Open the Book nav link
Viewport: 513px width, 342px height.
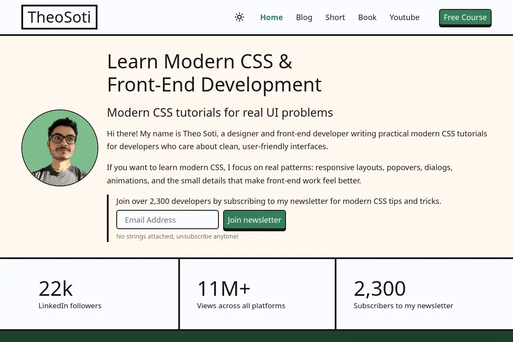[x=367, y=17]
